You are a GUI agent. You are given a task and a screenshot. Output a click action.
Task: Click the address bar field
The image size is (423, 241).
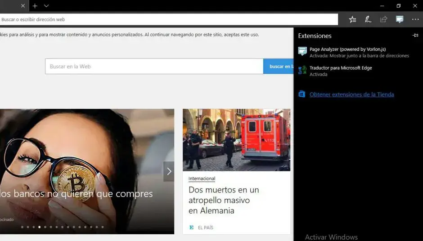pos(169,19)
